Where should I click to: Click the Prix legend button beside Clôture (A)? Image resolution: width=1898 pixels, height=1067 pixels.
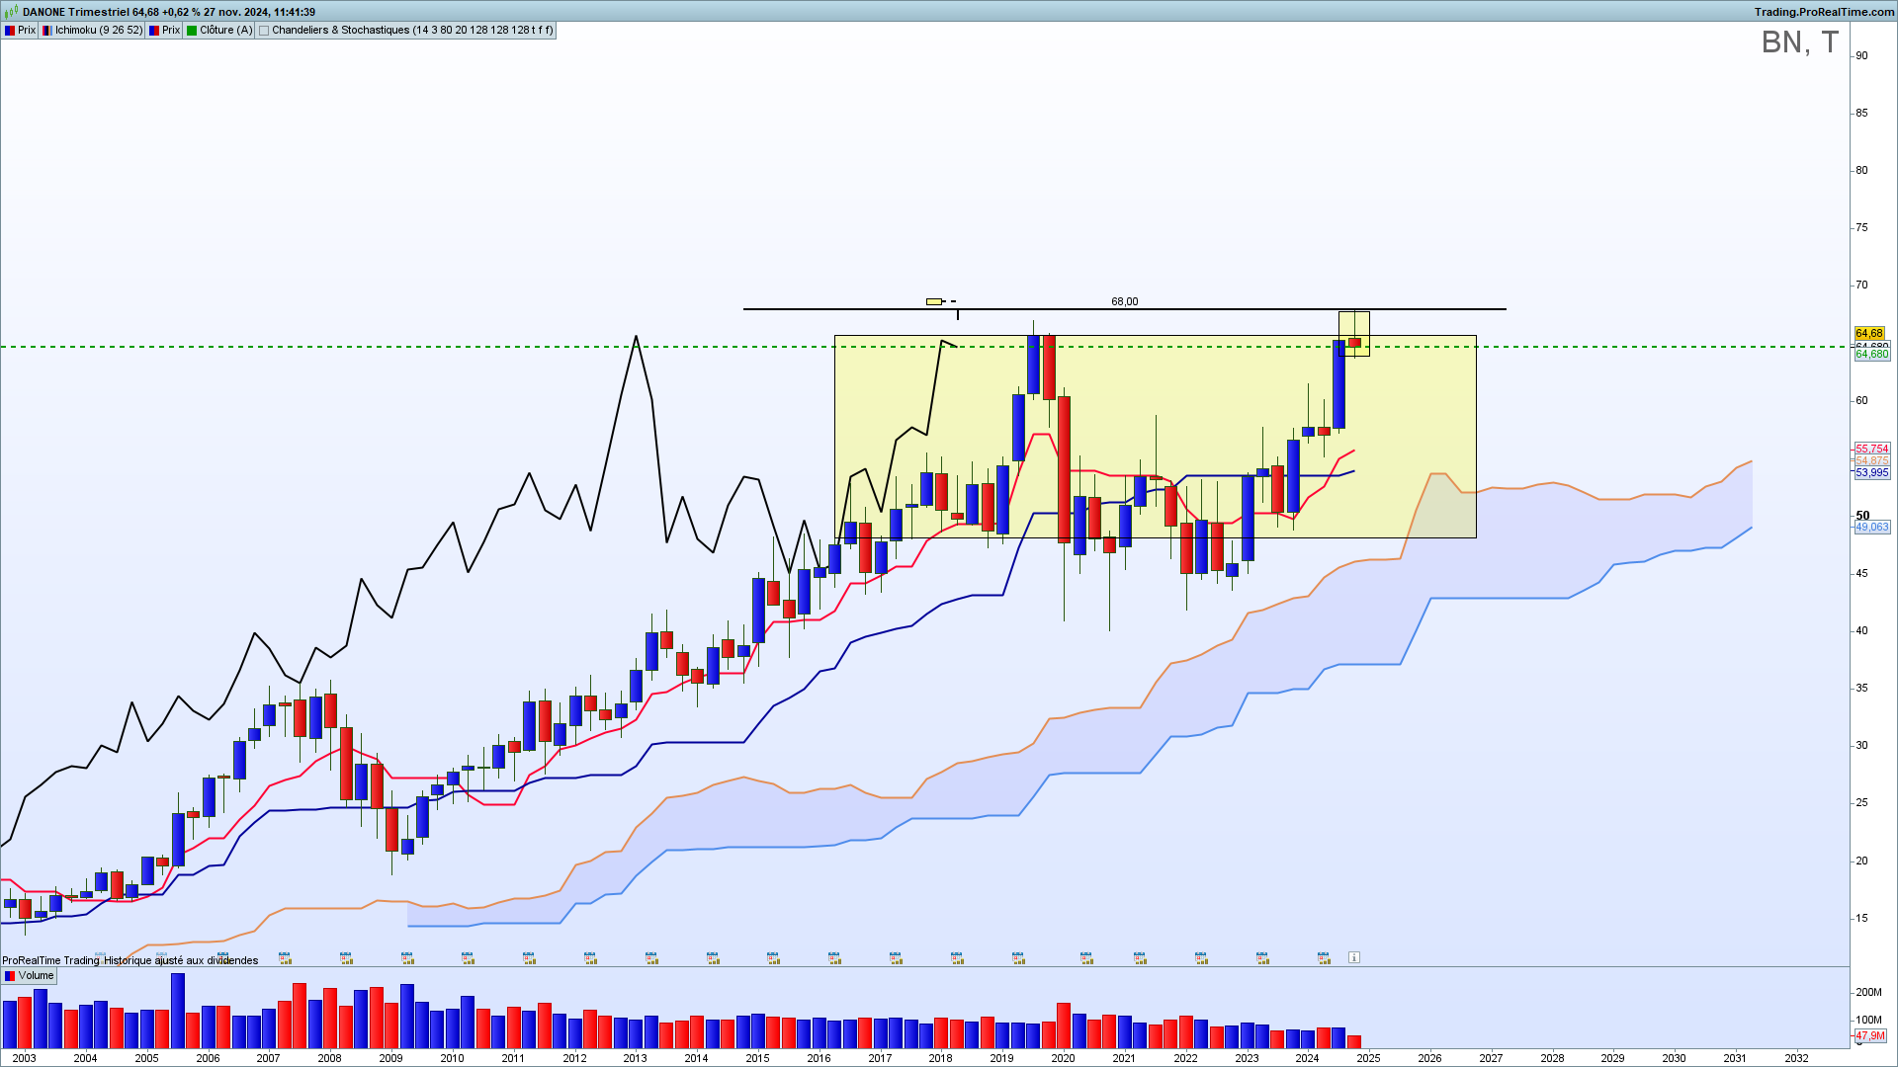[164, 31]
